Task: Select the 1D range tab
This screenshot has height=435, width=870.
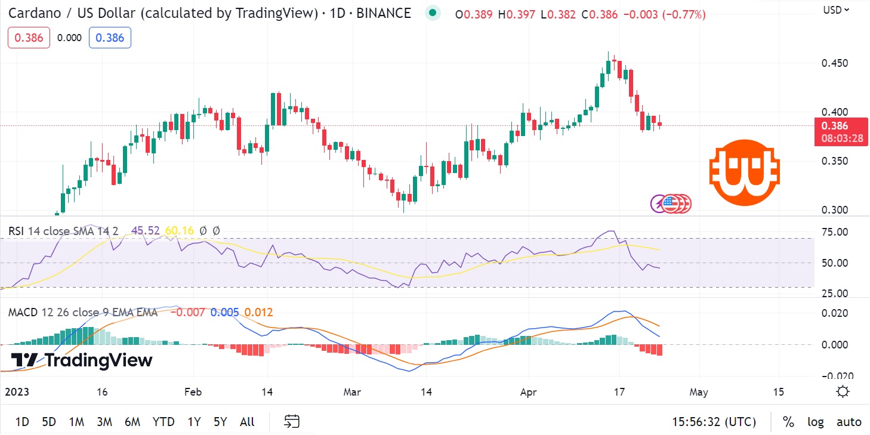Action: tap(22, 422)
